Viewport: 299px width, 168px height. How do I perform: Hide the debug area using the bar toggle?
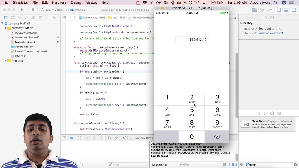64,138
